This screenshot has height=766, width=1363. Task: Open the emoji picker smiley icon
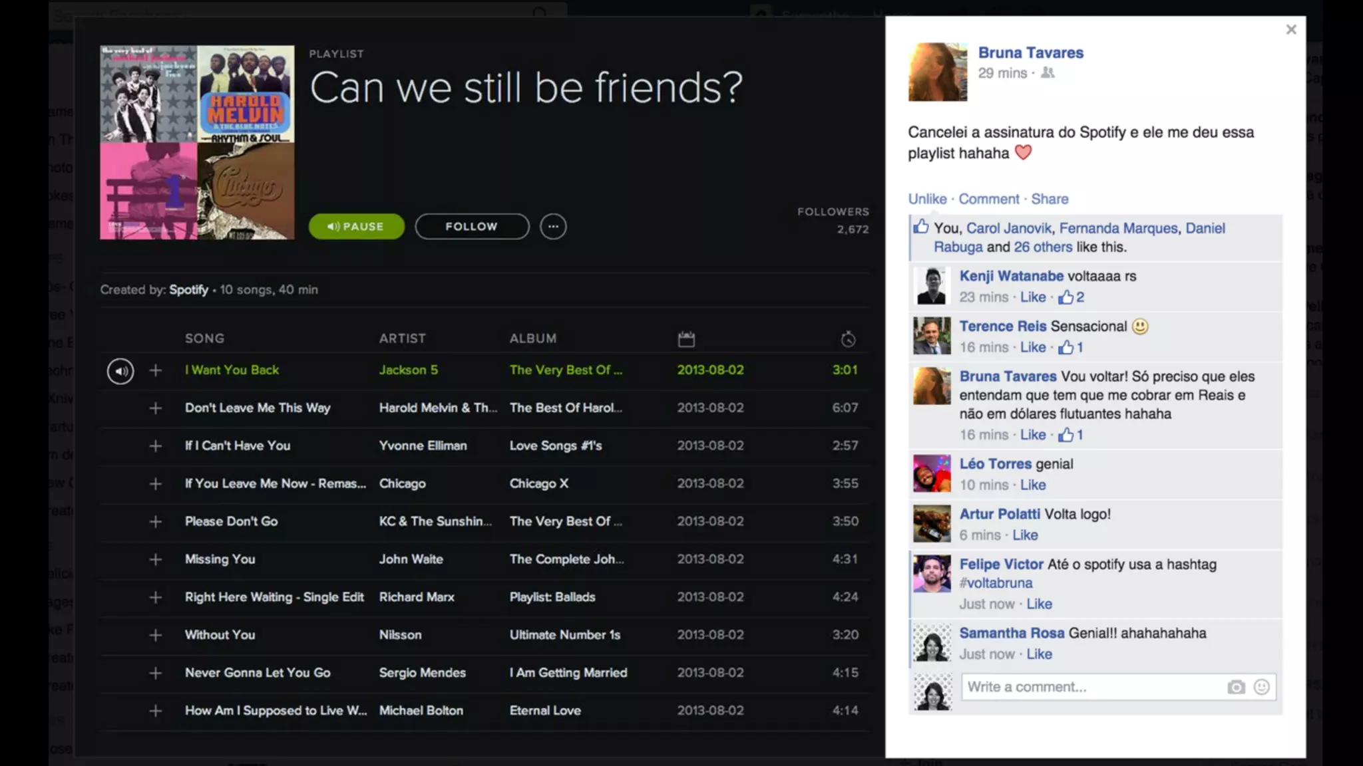pos(1261,687)
